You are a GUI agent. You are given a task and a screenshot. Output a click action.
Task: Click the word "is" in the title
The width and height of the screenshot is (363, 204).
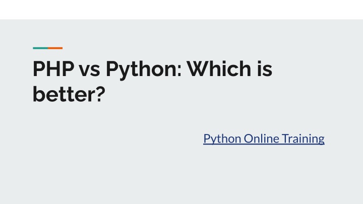[x=265, y=69]
